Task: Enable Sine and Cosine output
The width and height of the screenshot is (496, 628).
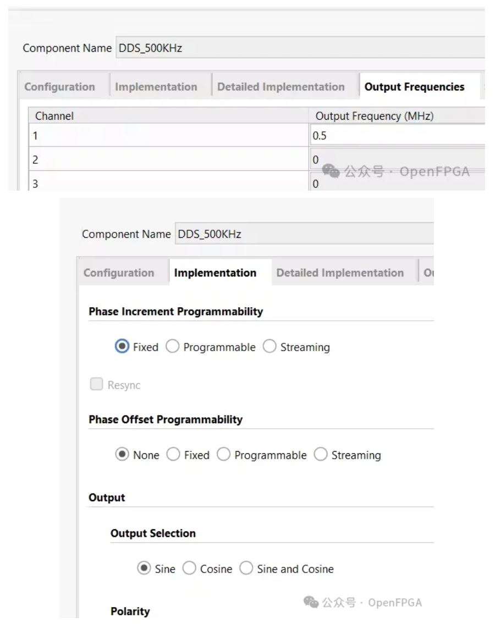Action: click(x=246, y=569)
